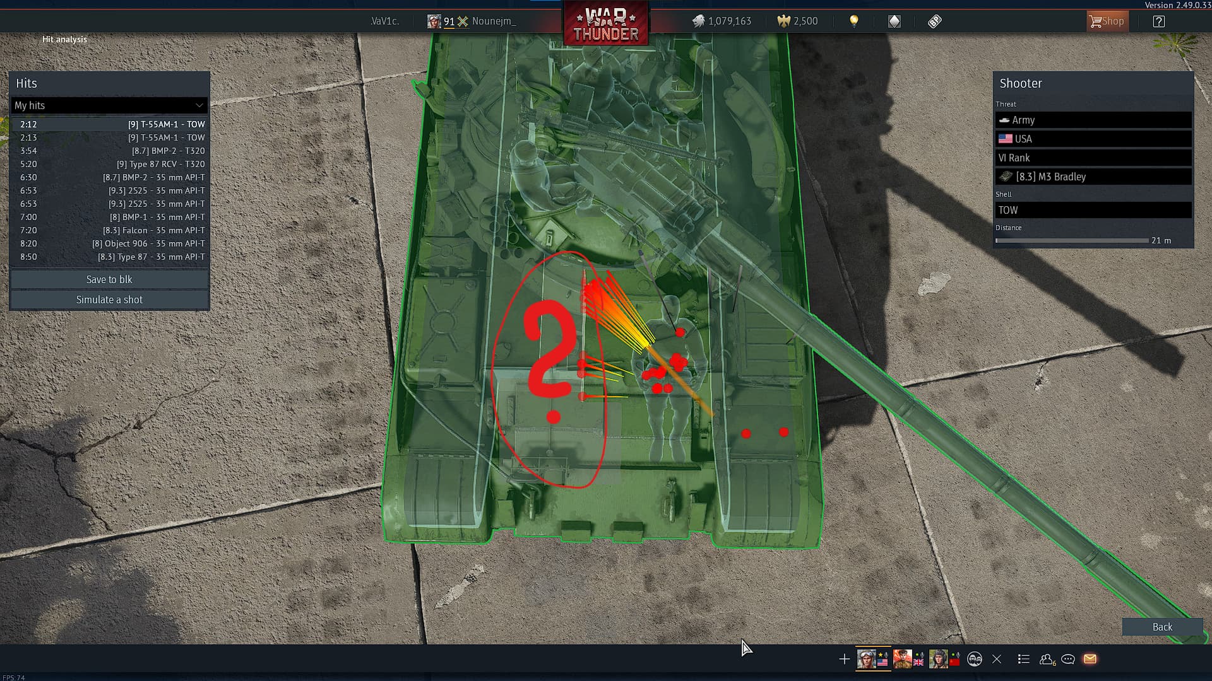Screen dimensions: 1212x681
Task: Expand the My hits dropdown
Action: (x=109, y=105)
